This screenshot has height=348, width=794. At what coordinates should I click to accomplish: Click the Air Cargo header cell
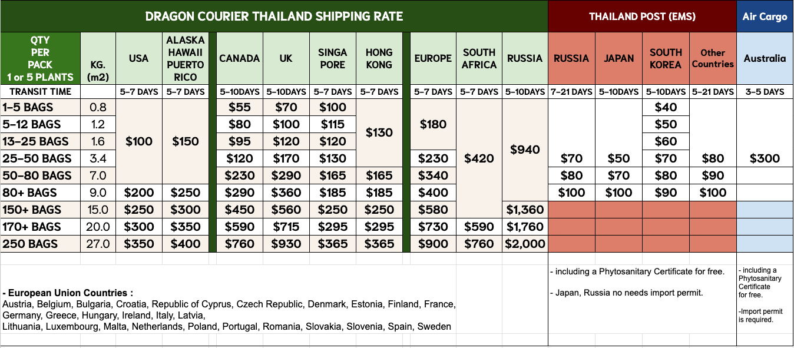(x=765, y=16)
